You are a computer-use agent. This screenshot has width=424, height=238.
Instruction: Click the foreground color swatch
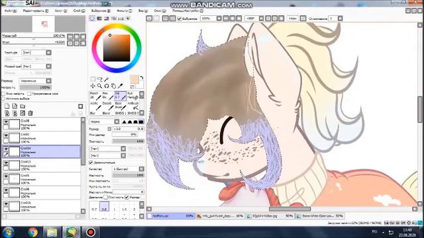134,79
